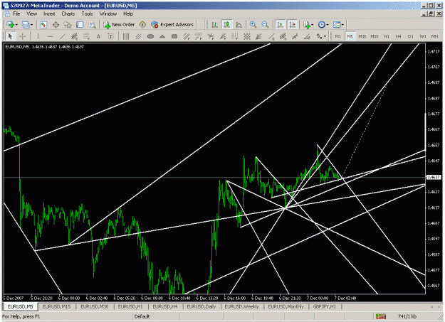The height and width of the screenshot is (322, 445).
Task: Open the Window menu
Action: (x=108, y=14)
